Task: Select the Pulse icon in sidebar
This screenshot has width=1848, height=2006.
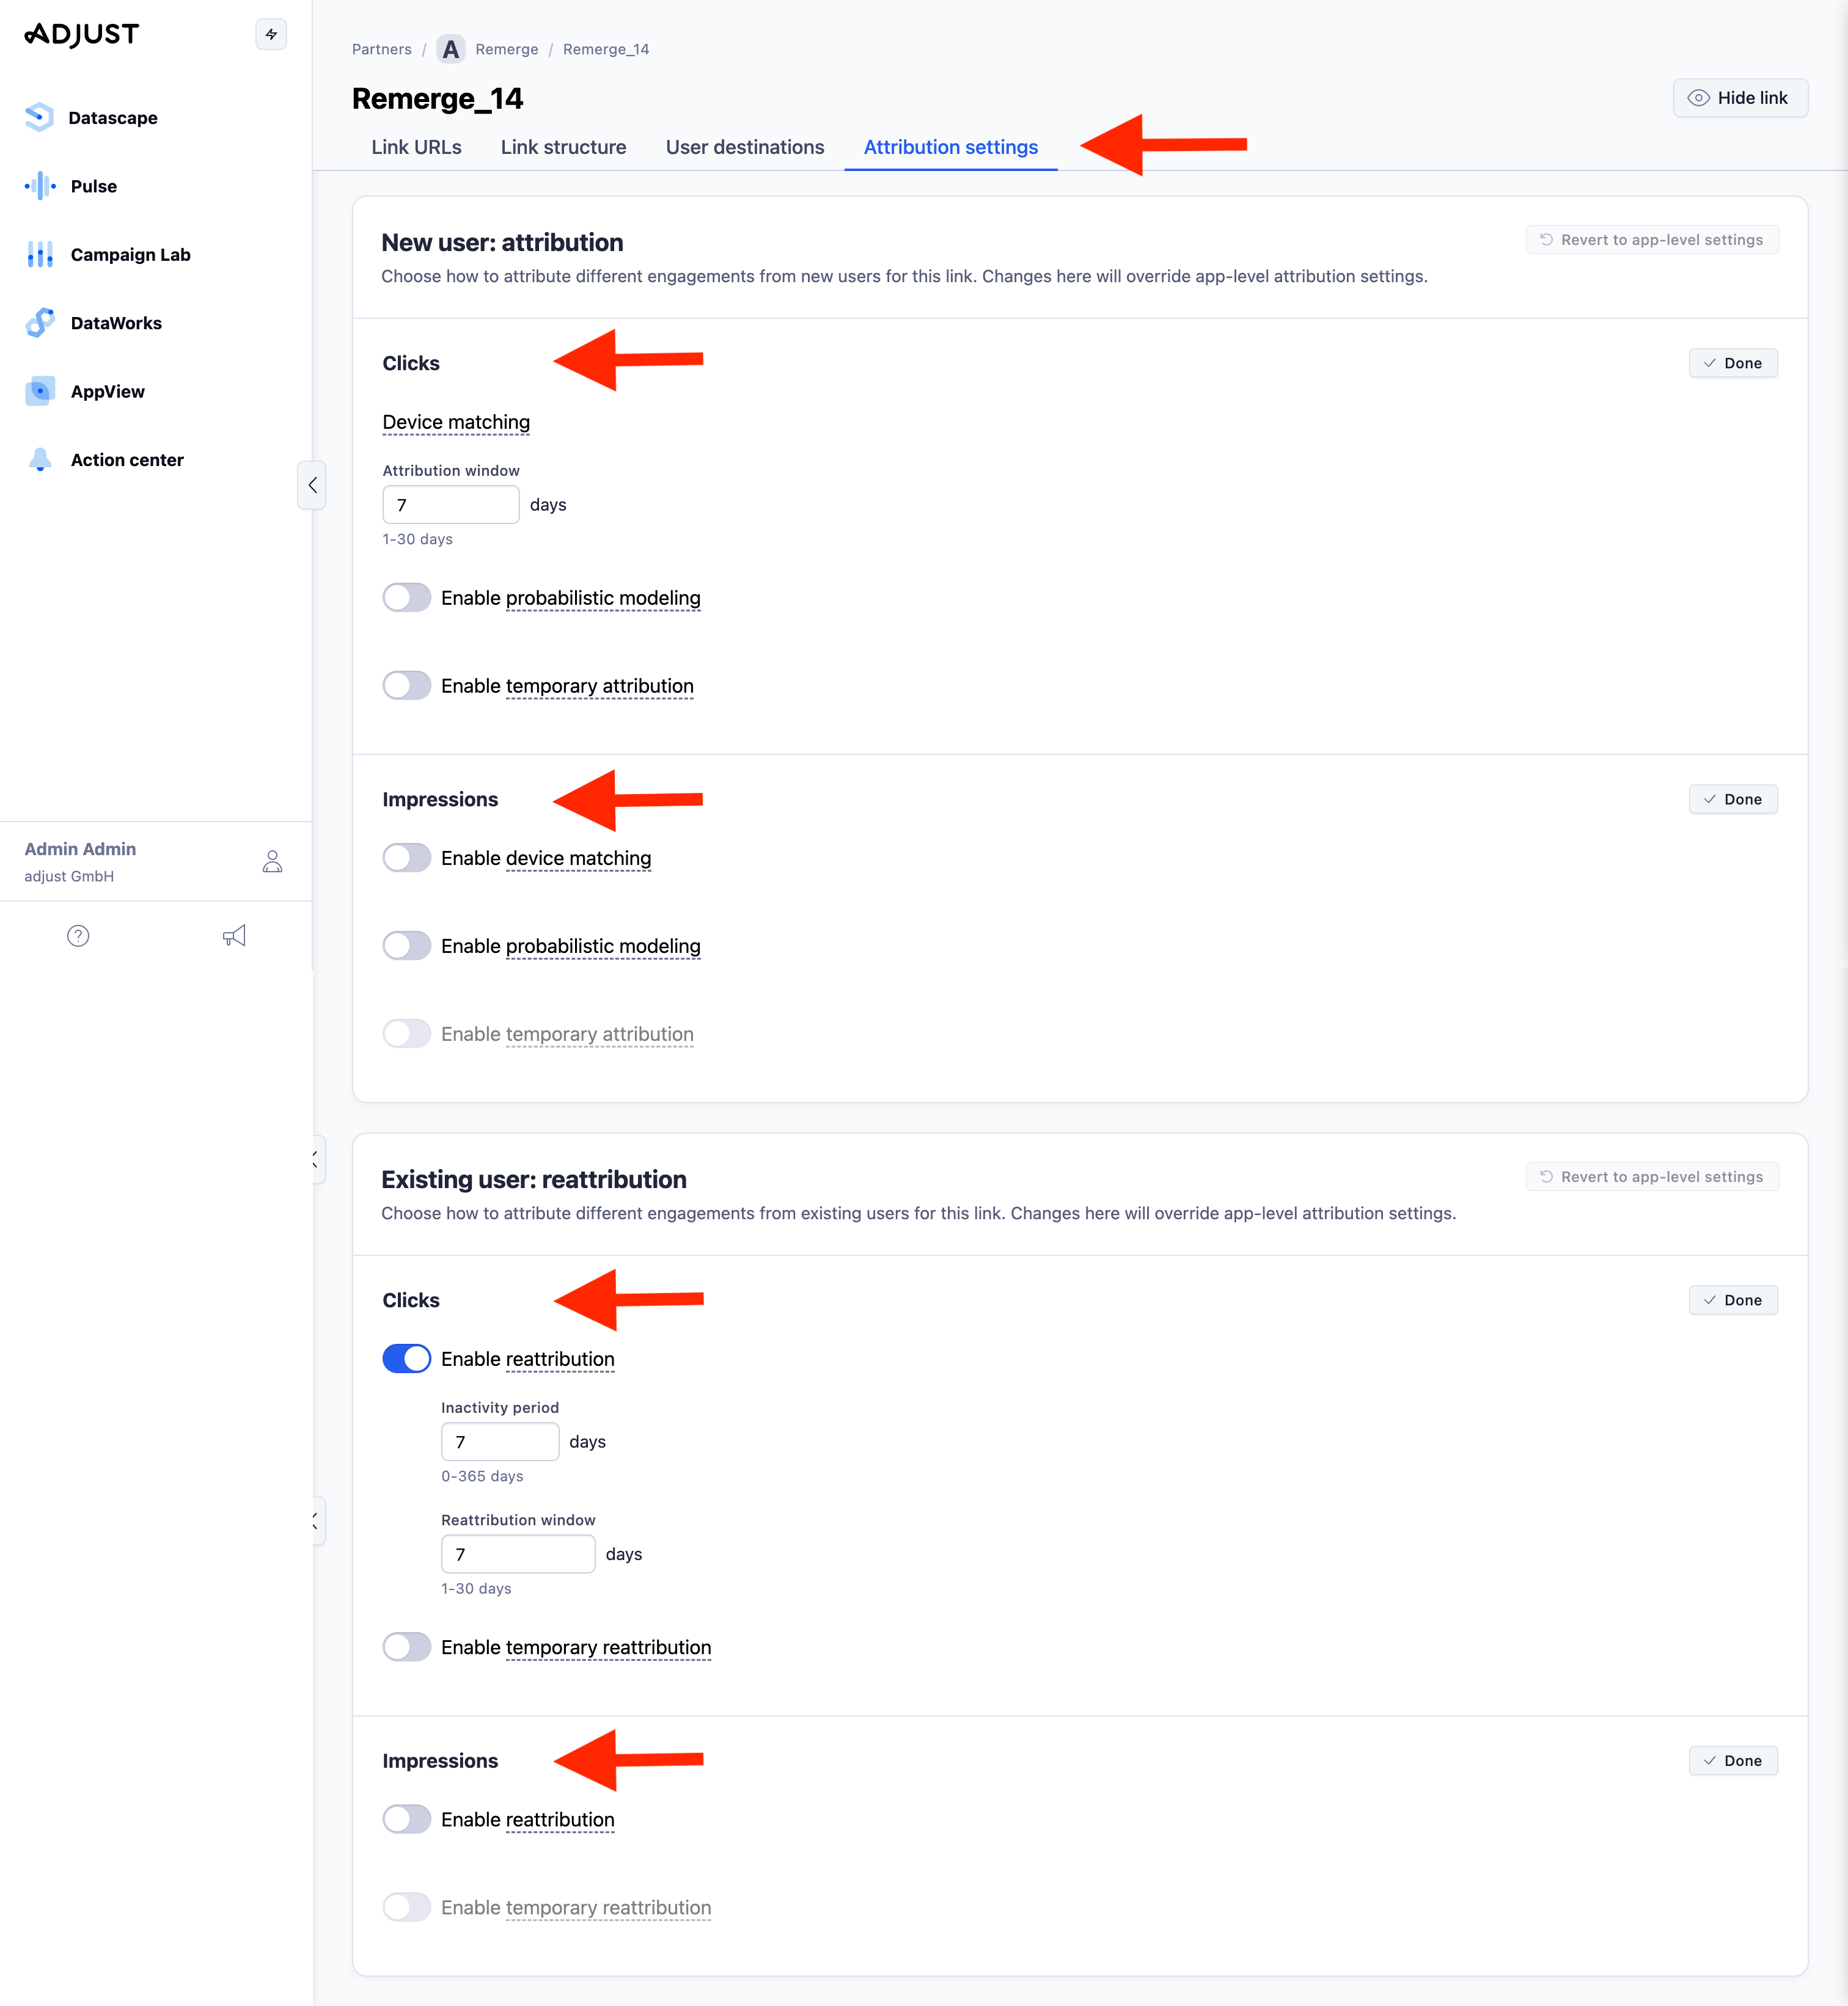Action: (x=39, y=186)
